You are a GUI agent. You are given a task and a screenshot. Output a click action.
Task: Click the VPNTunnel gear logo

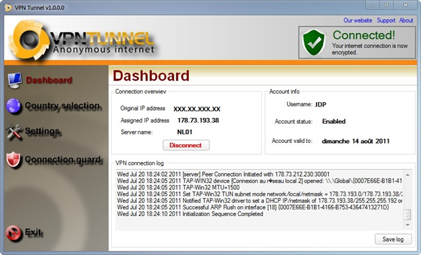[x=29, y=40]
